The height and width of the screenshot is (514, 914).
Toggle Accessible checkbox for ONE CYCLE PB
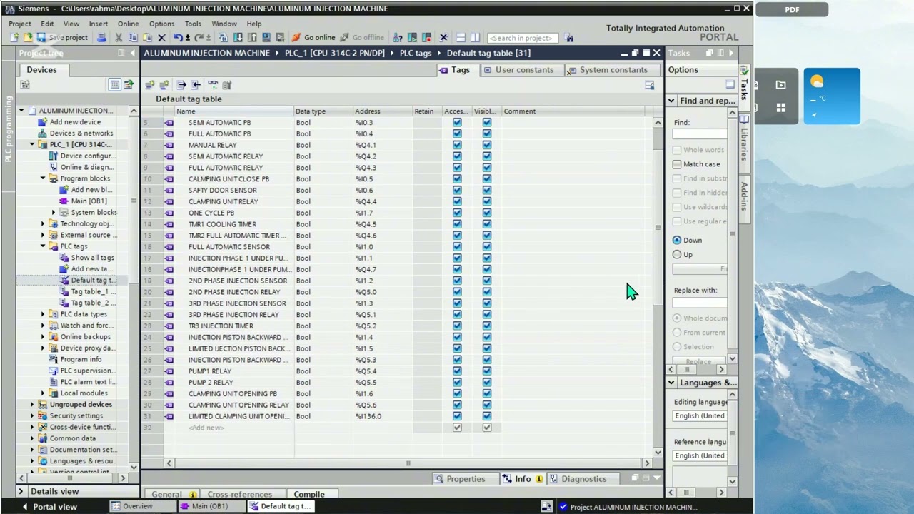[x=457, y=213]
